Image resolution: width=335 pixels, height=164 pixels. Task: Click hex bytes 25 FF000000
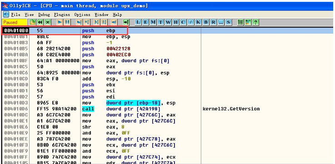[x=54, y=133]
